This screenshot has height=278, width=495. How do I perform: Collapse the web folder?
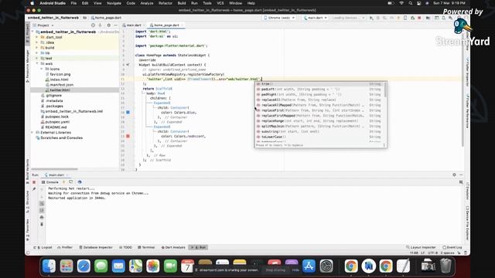point(37,63)
